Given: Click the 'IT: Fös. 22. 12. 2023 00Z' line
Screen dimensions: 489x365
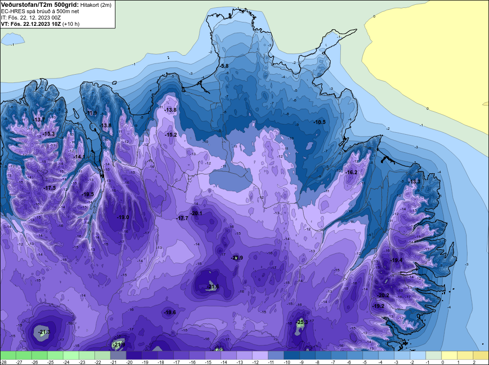Looking at the screenshot, I should (x=31, y=18).
